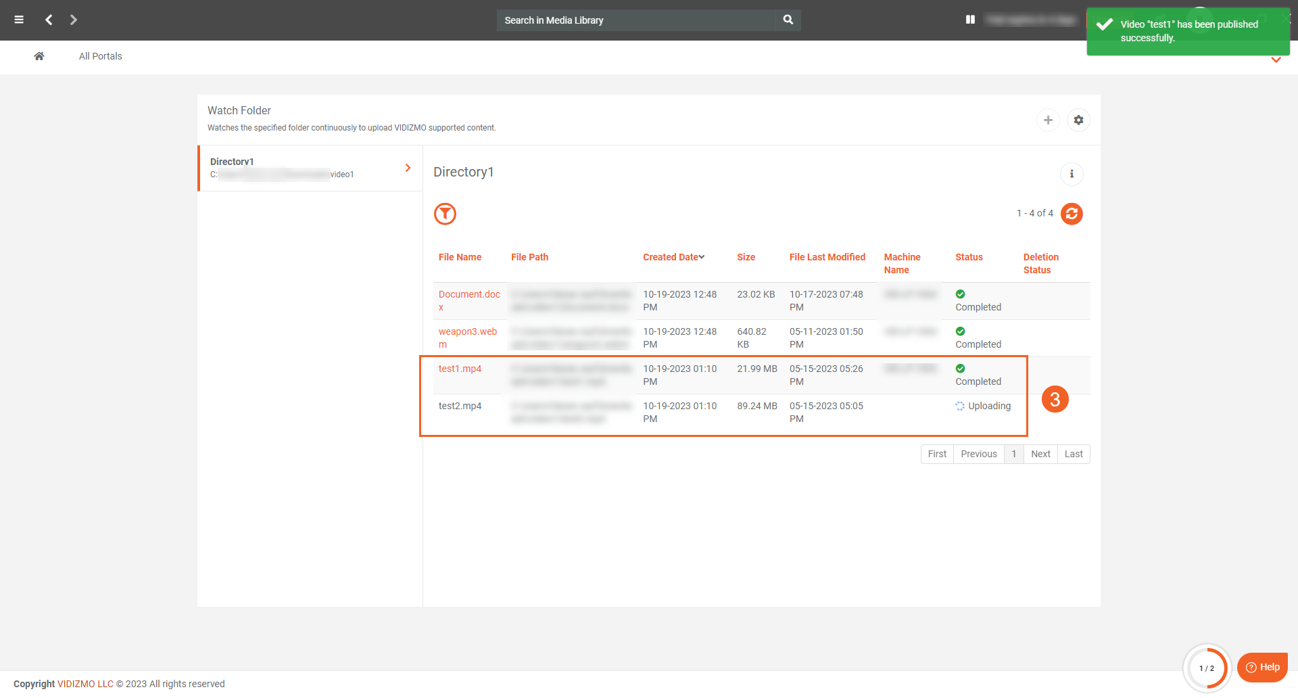Open the filter icon for file list
1298x698 pixels.
445,214
